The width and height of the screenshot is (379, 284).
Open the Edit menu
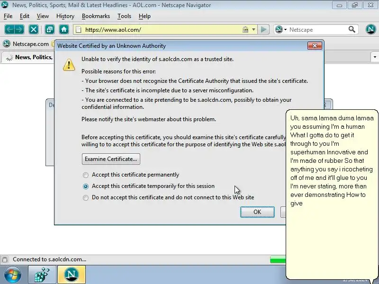click(x=25, y=16)
